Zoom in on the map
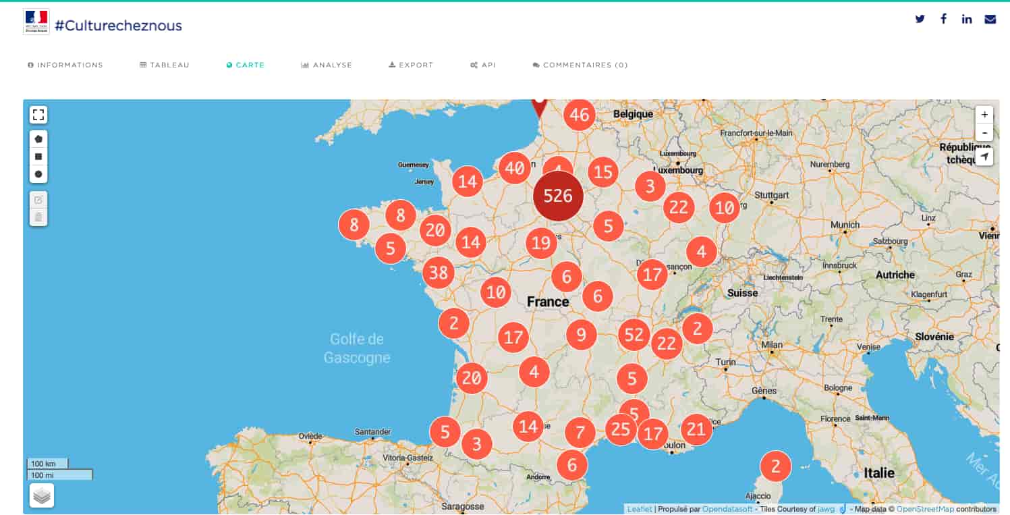The width and height of the screenshot is (1010, 515). coord(984,115)
